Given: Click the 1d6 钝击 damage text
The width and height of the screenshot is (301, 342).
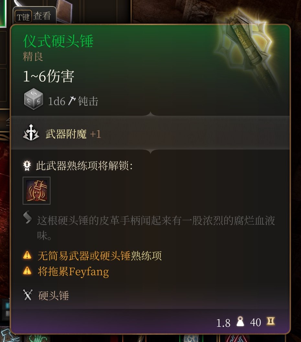Looking at the screenshot, I should [73, 101].
